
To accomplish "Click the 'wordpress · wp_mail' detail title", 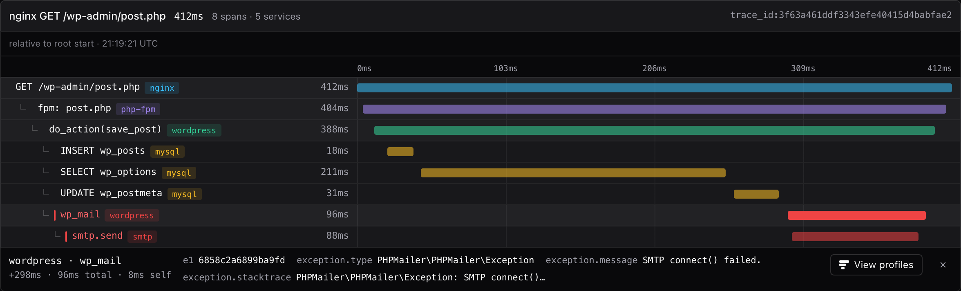I will click(x=65, y=261).
